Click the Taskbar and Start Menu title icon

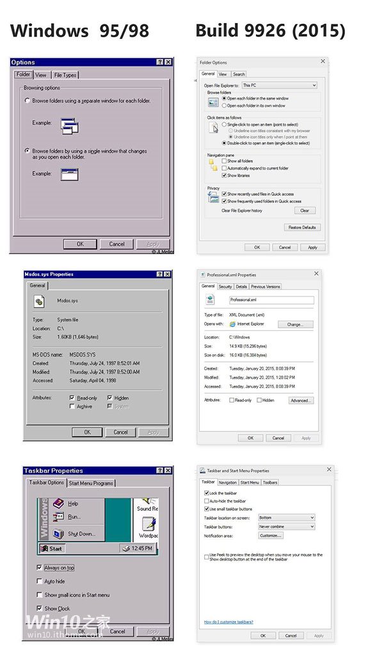(x=203, y=470)
